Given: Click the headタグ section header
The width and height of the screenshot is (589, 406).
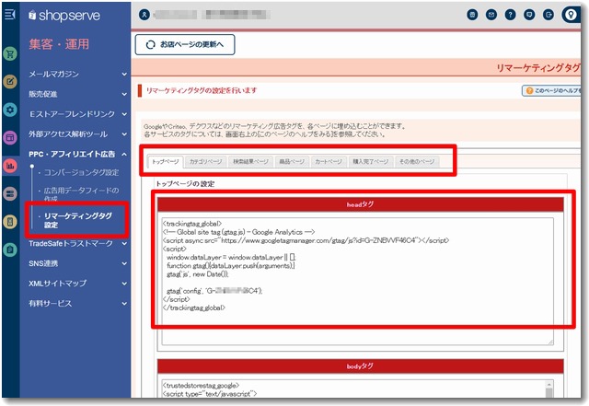Looking at the screenshot, I should click(x=361, y=204).
